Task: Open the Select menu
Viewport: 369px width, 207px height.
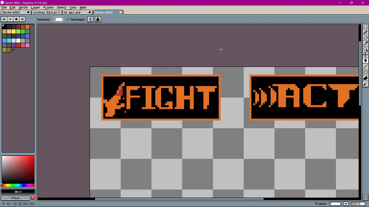Action: point(61,7)
